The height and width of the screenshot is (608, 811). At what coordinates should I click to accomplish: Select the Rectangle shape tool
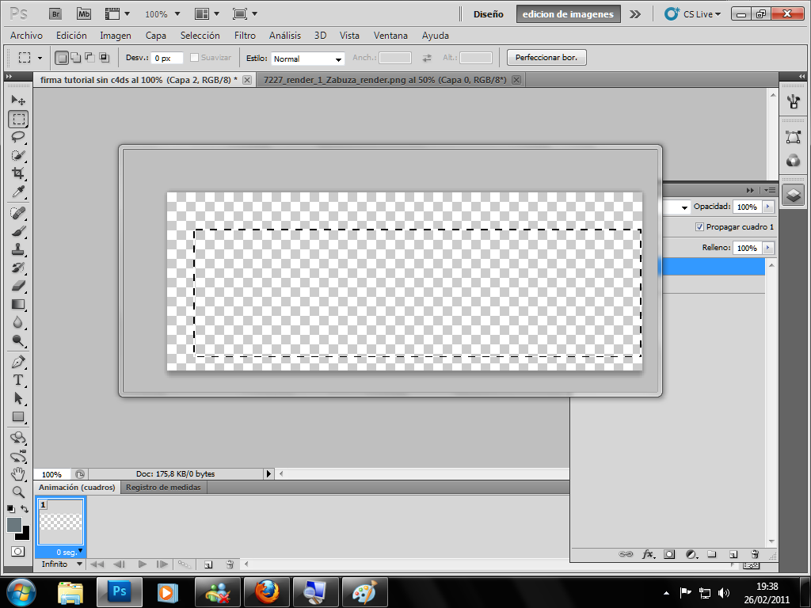click(x=18, y=416)
